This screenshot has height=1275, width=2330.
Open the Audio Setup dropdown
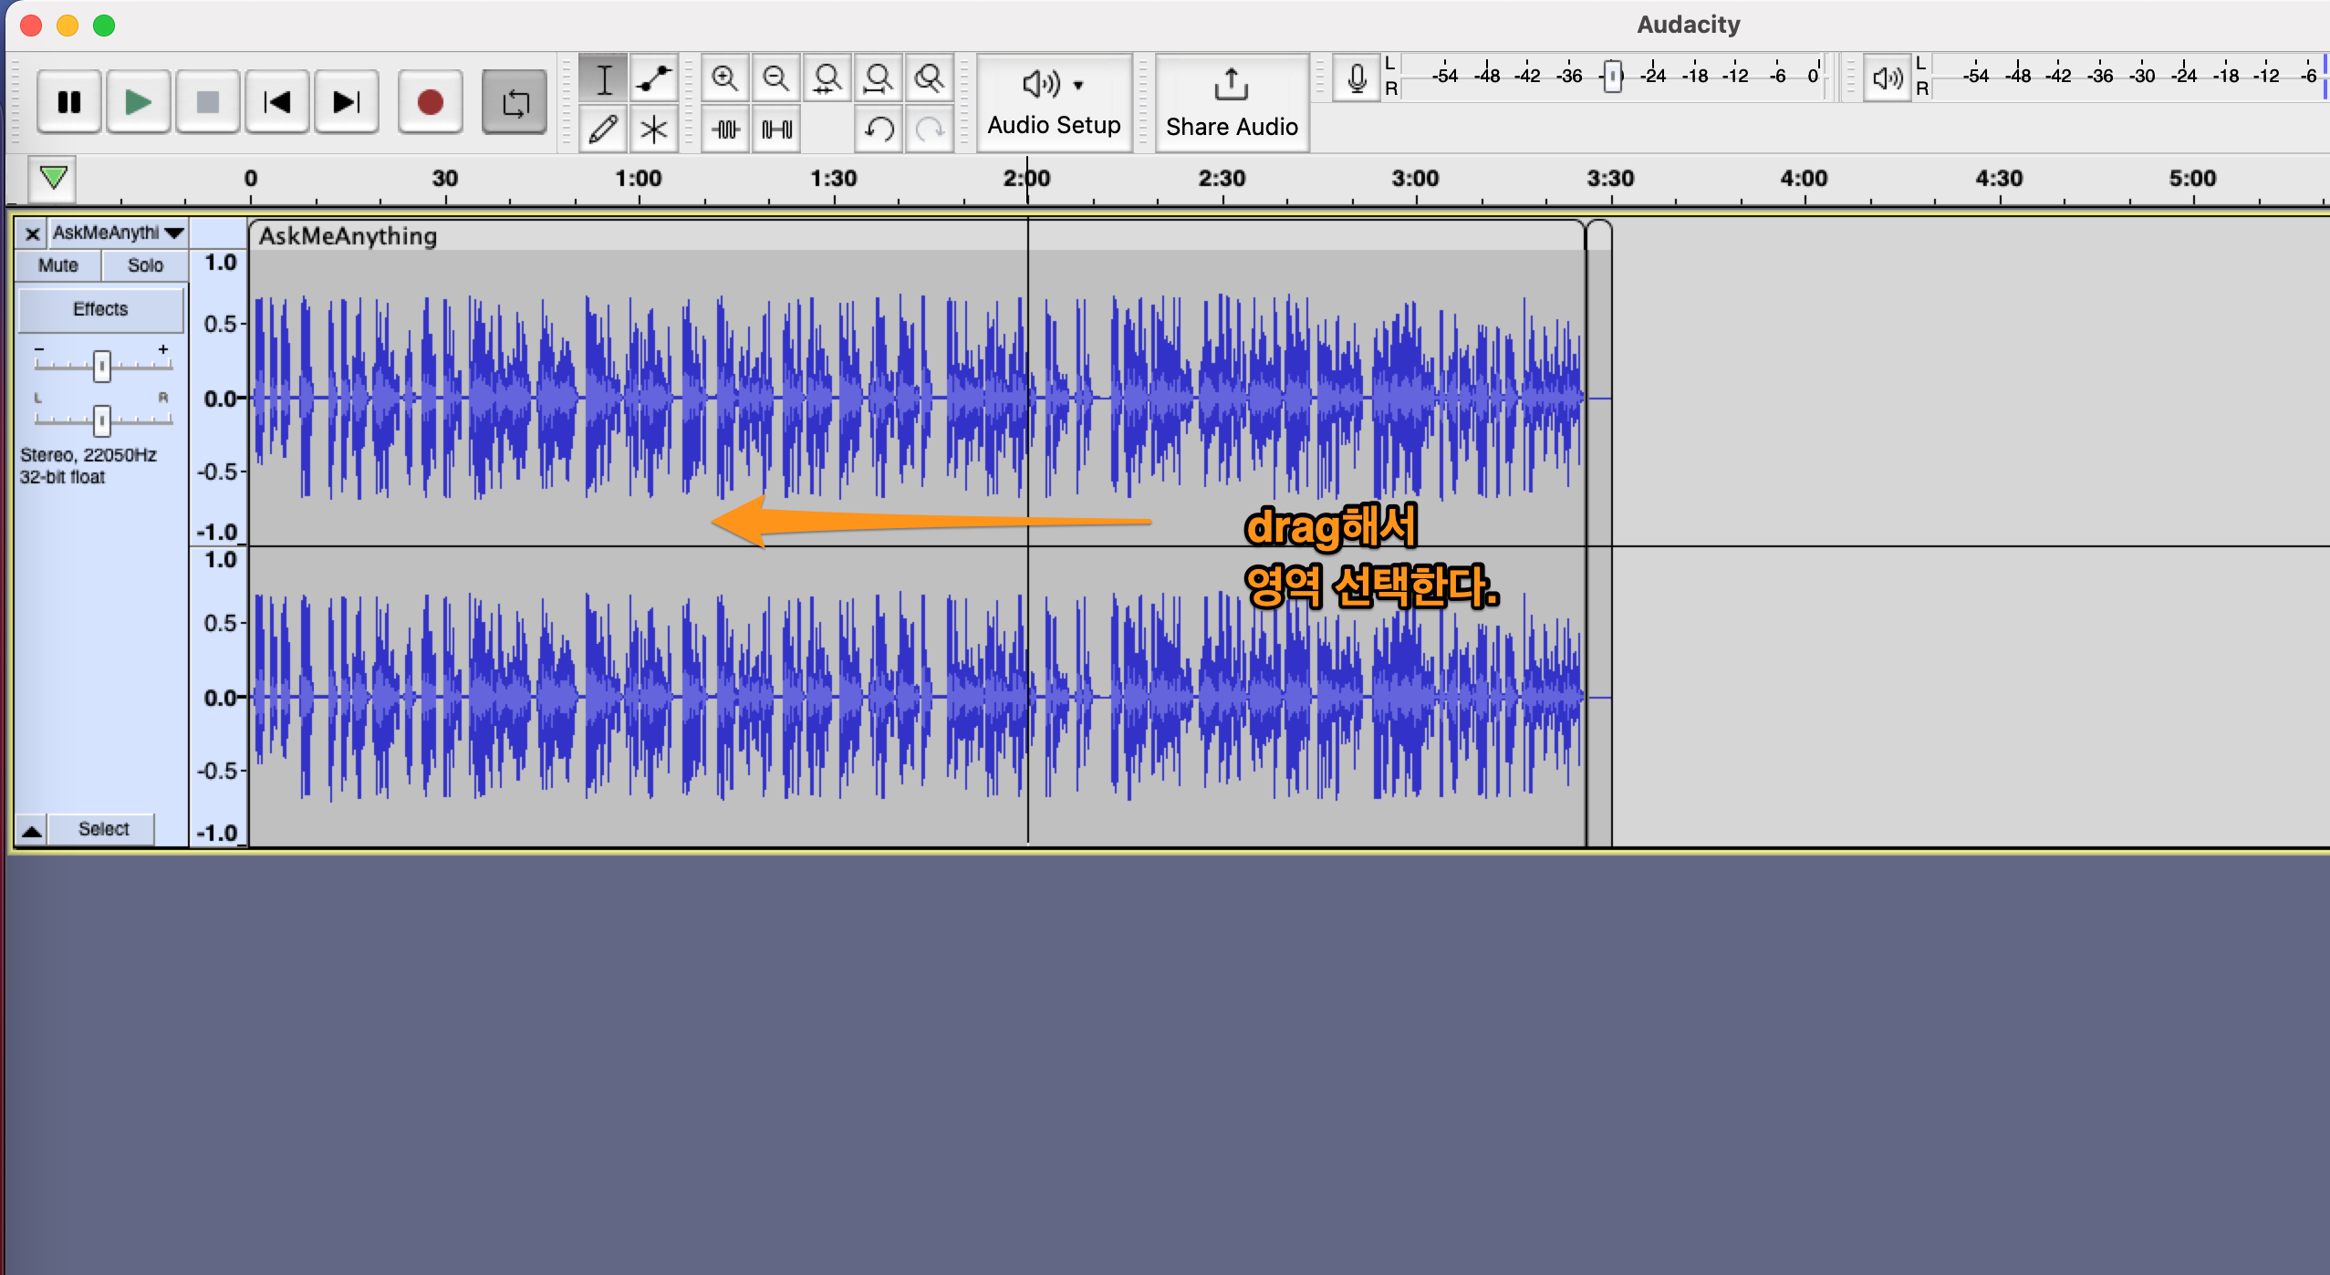[x=1054, y=102]
